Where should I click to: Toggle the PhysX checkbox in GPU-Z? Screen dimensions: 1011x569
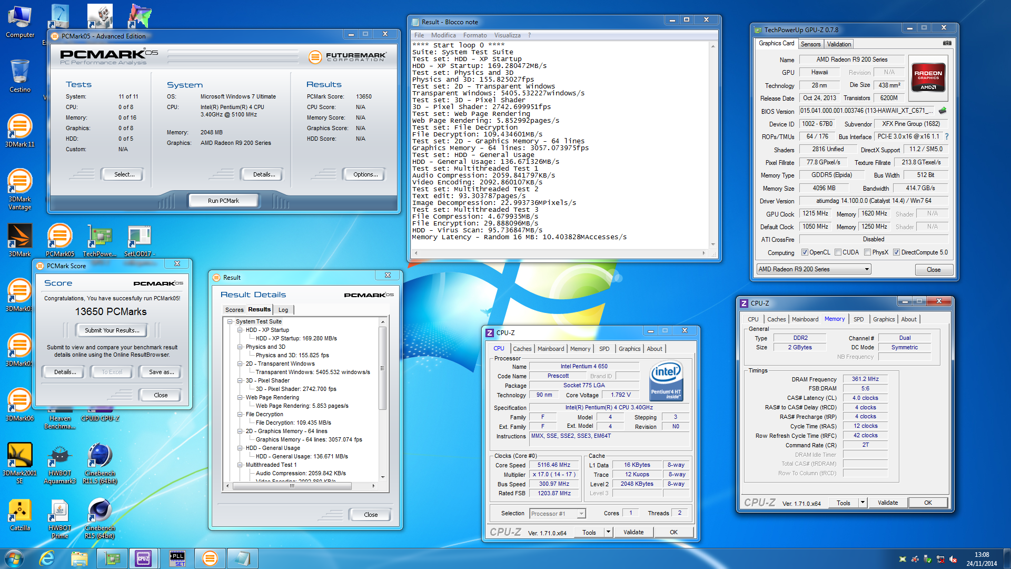pyautogui.click(x=867, y=252)
